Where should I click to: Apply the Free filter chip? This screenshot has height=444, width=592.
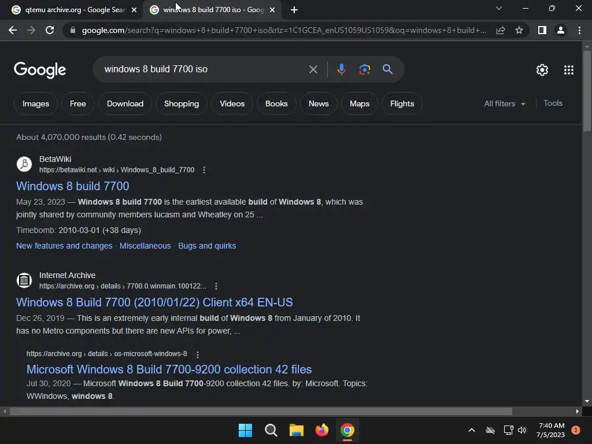tap(78, 104)
